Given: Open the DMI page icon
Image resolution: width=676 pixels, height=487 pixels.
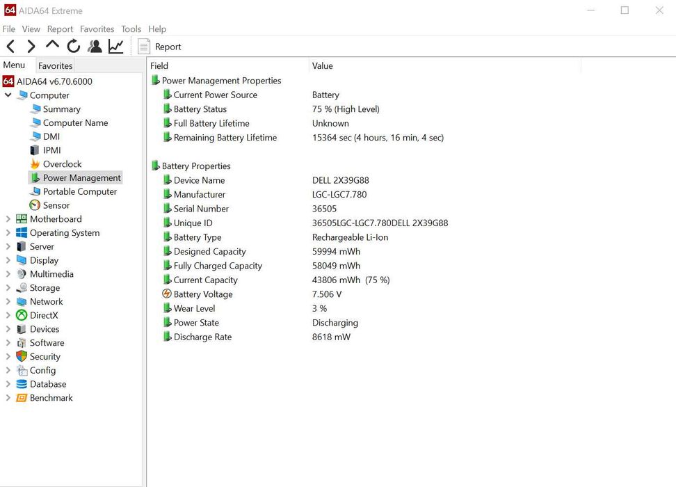Looking at the screenshot, I should point(35,136).
